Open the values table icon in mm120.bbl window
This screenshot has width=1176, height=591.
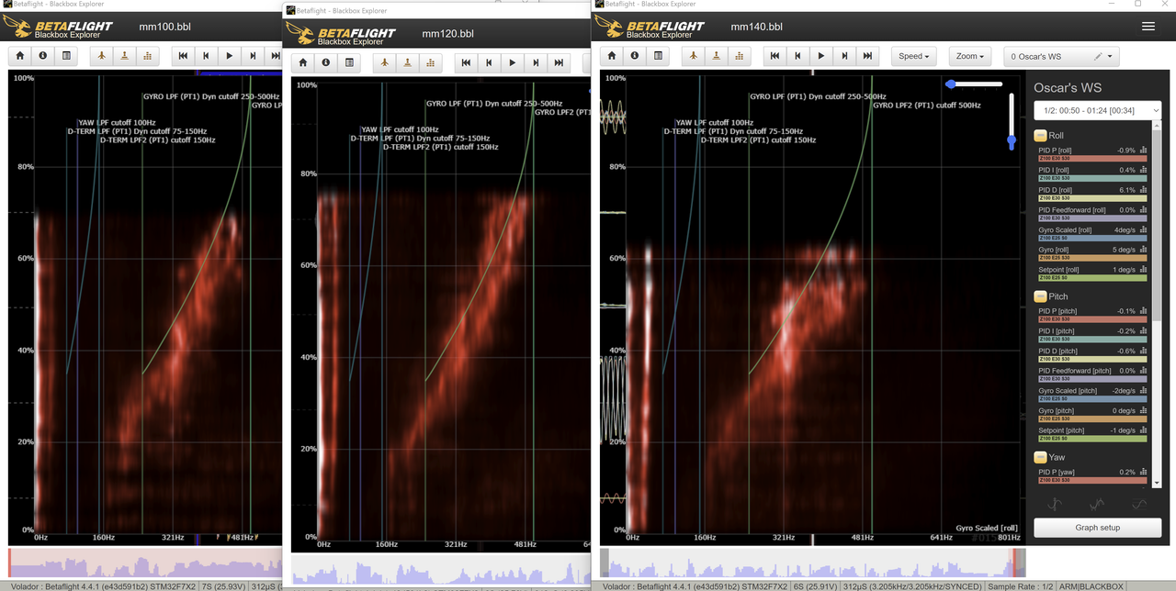[349, 63]
